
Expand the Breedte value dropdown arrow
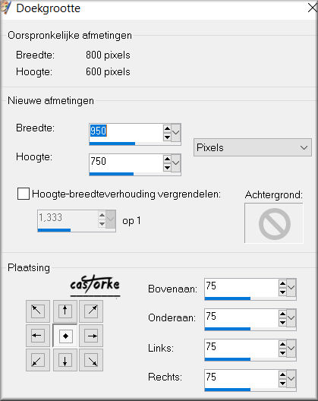pos(176,133)
